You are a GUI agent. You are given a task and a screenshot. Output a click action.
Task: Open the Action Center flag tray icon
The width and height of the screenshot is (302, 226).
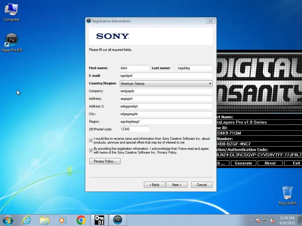(258, 220)
